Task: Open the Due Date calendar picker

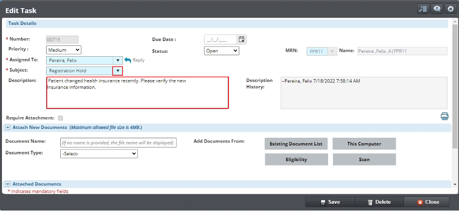Action: [241, 40]
